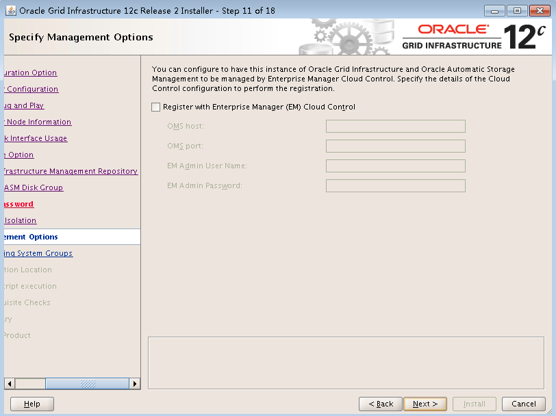The width and height of the screenshot is (556, 416).
Task: Click the sidebar horizontal scrollbar thumb
Action: [87, 384]
